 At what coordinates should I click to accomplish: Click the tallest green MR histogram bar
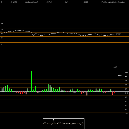[x=31, y=81]
